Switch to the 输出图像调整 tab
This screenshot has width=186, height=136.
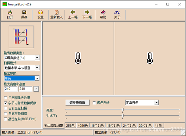[x=54, y=126]
